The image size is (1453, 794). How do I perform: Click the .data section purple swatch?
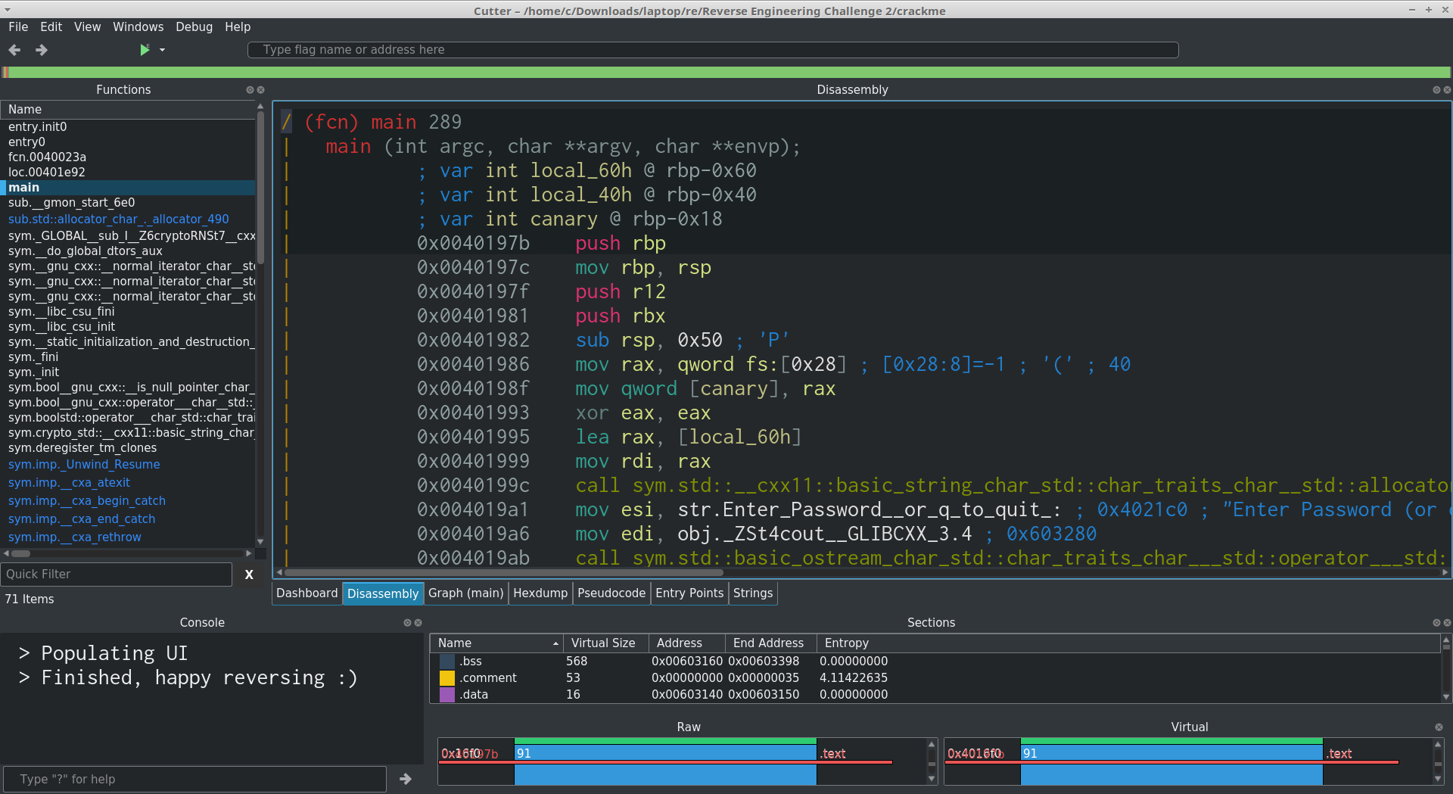pyautogui.click(x=447, y=695)
